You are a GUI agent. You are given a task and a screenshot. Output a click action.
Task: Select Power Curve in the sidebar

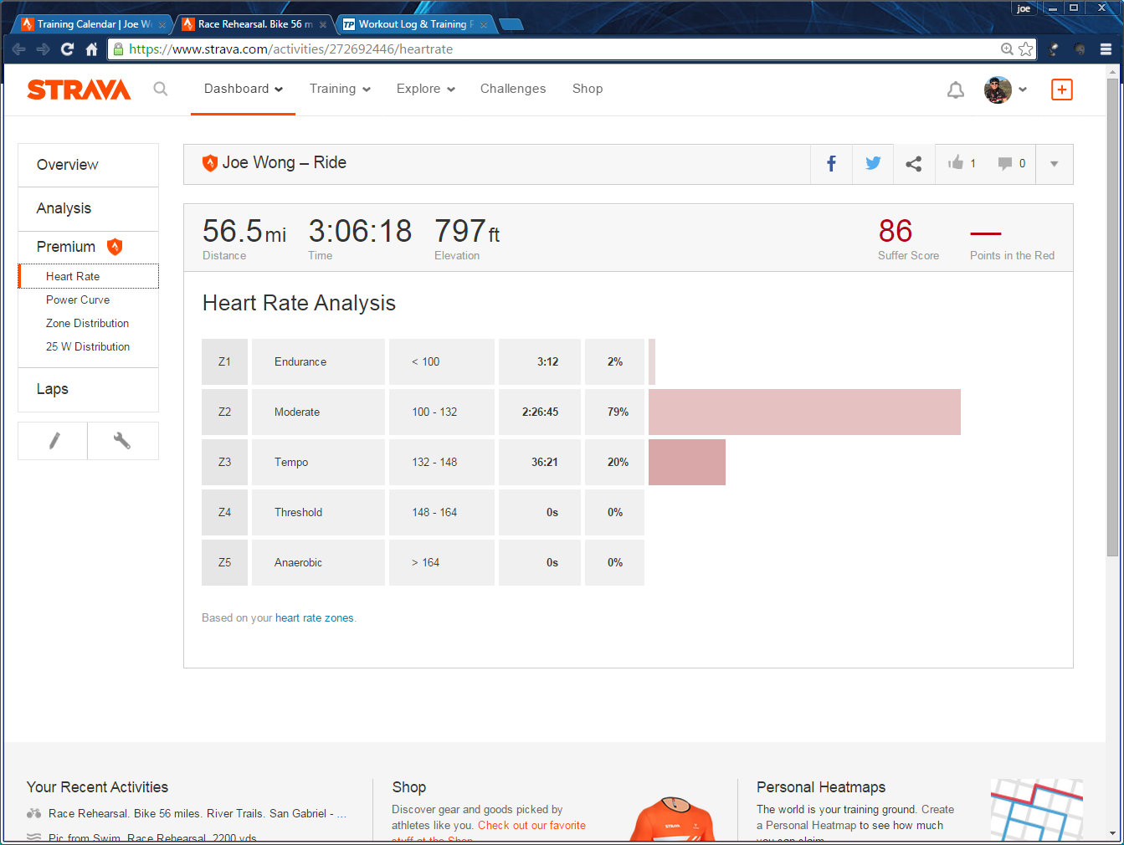point(78,300)
